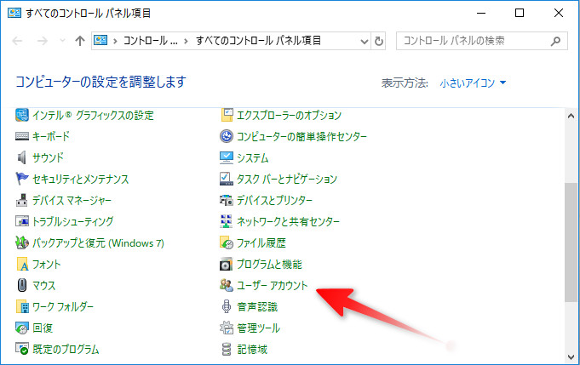Open the 回復 link
Screen dimensions: 580x365
tap(43, 328)
